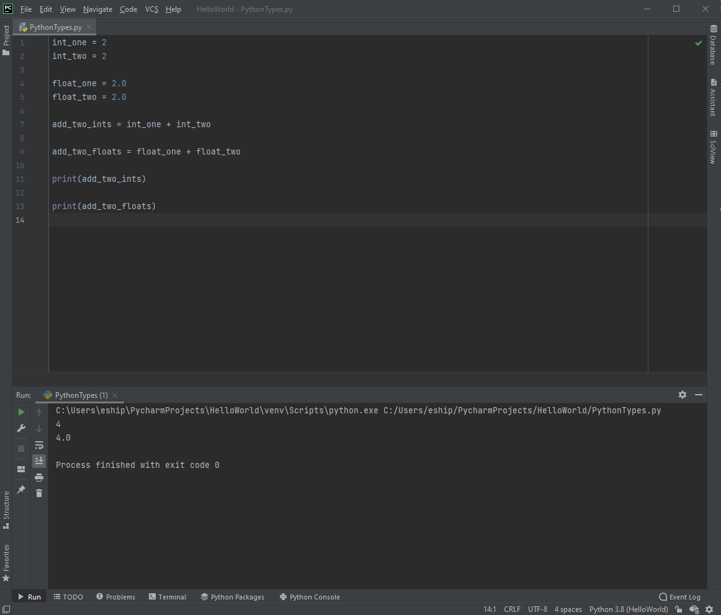Switch Python 3.8 HelloWorld interpreter
This screenshot has width=721, height=615.
pos(629,609)
